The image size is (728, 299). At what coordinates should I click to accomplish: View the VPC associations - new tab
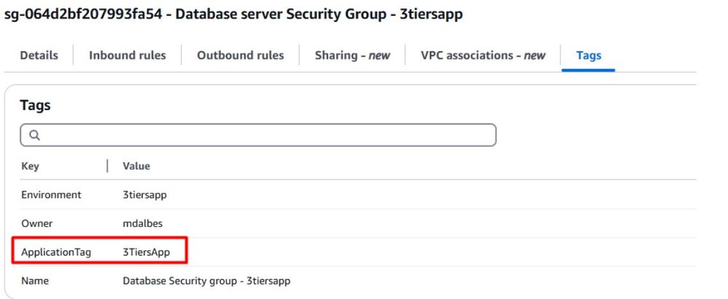pyautogui.click(x=482, y=55)
